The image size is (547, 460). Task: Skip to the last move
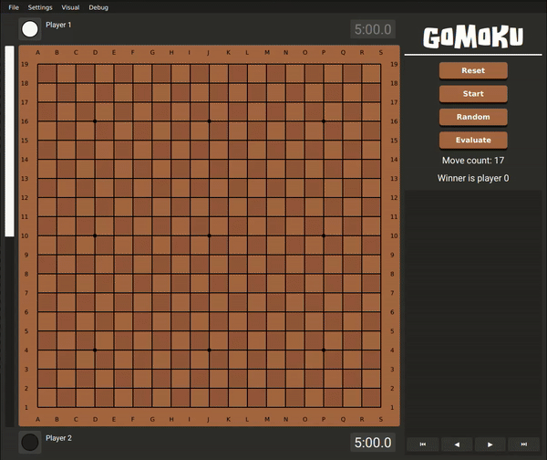(x=523, y=444)
